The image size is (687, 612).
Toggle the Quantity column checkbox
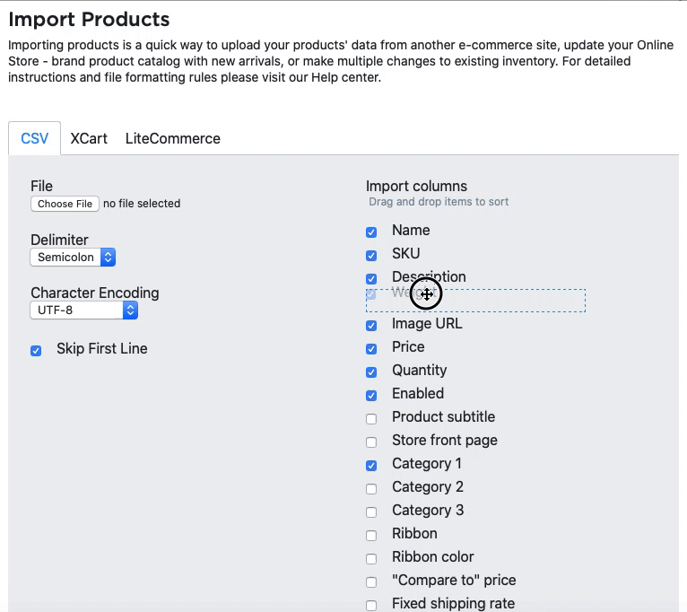coord(371,372)
